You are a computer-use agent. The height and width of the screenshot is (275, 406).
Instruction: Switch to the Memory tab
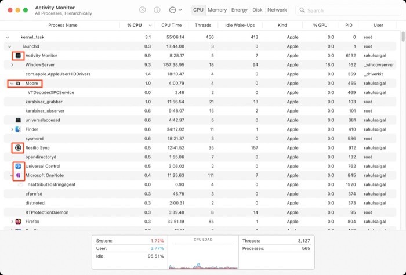[x=217, y=10]
